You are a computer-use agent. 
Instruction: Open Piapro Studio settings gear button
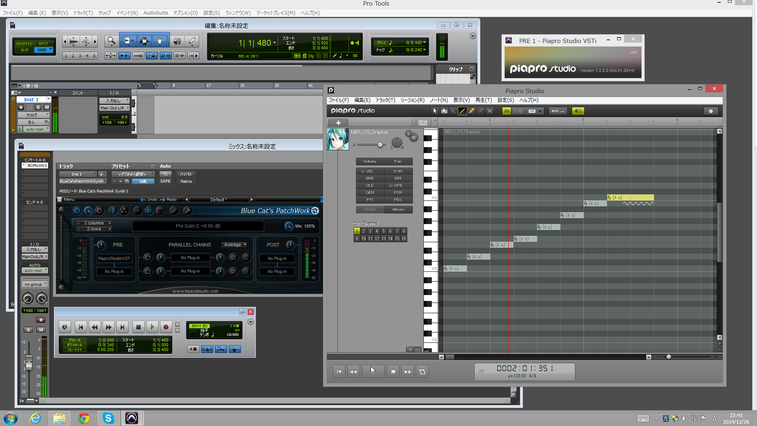click(711, 111)
